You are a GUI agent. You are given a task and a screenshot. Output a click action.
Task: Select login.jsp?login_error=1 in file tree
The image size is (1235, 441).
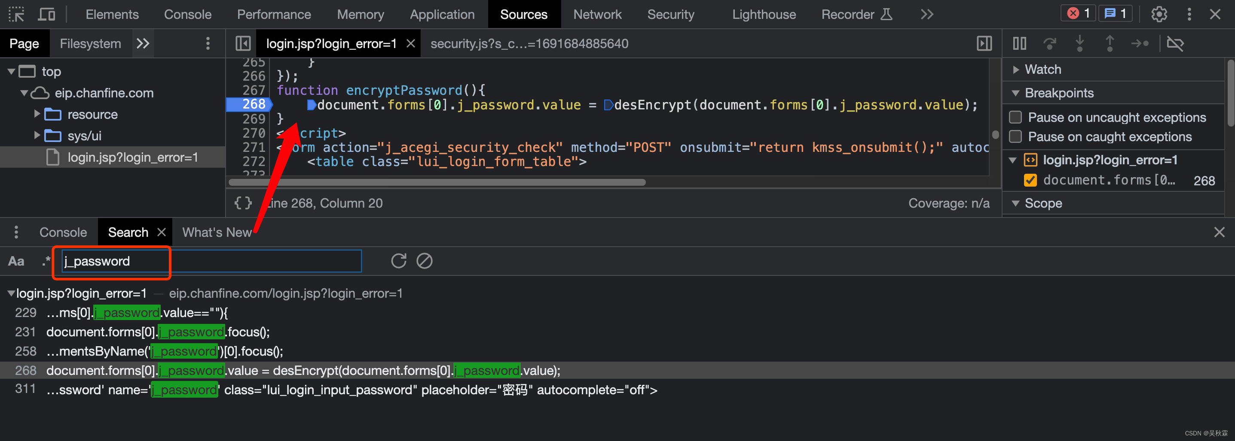113,157
